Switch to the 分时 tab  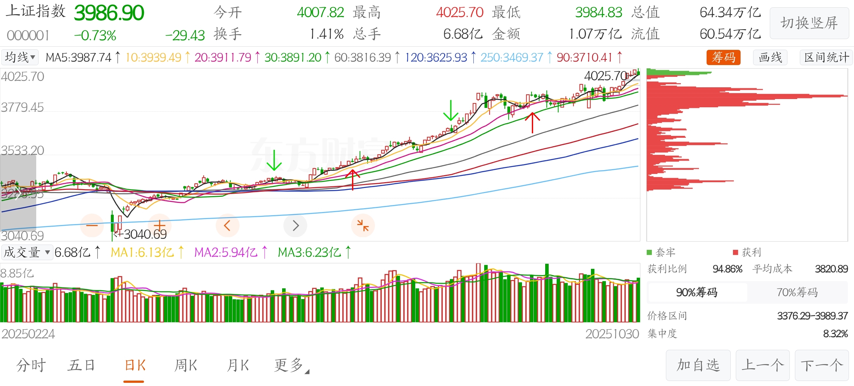(x=31, y=365)
